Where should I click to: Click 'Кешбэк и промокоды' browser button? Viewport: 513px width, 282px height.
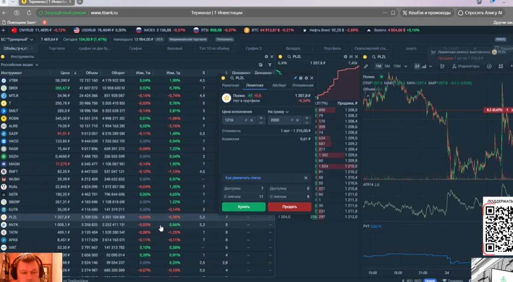(x=427, y=13)
